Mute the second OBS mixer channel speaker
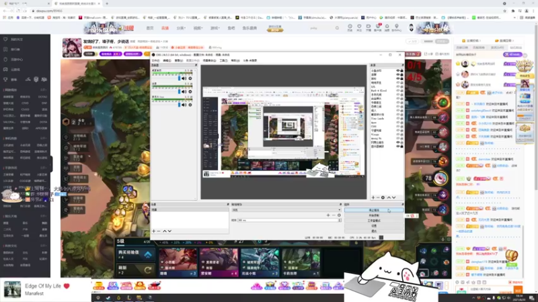538x302 pixels. (x=184, y=92)
